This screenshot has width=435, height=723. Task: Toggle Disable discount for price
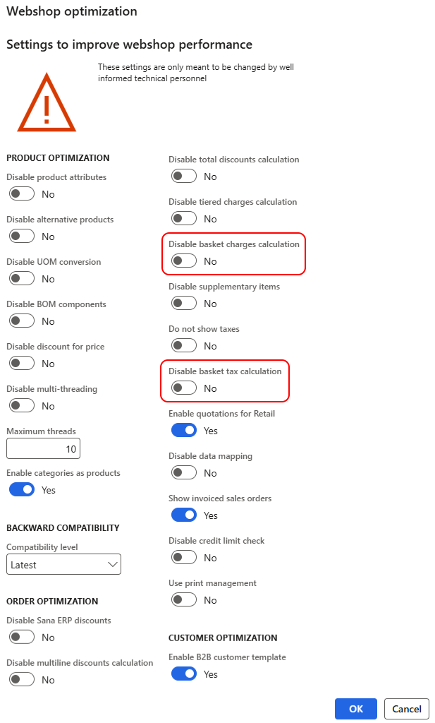[x=22, y=364]
